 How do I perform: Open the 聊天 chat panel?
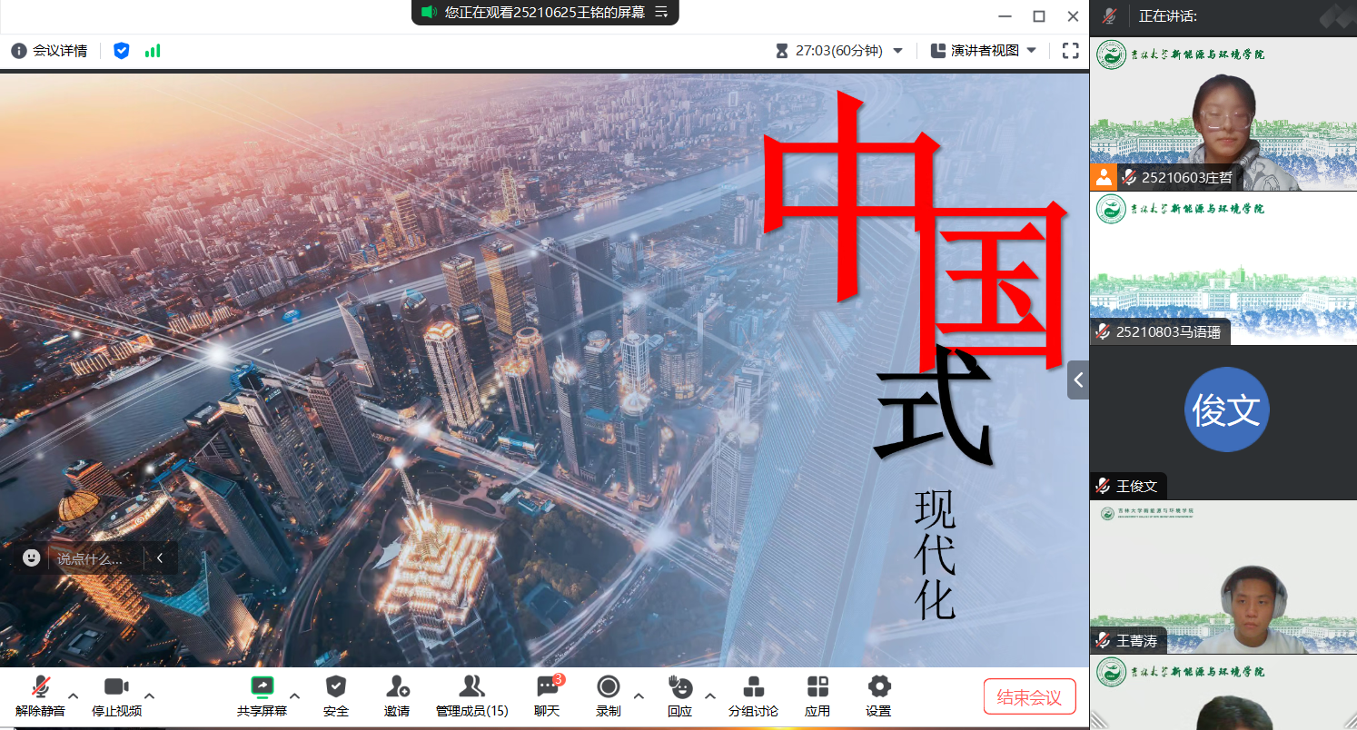coord(547,687)
